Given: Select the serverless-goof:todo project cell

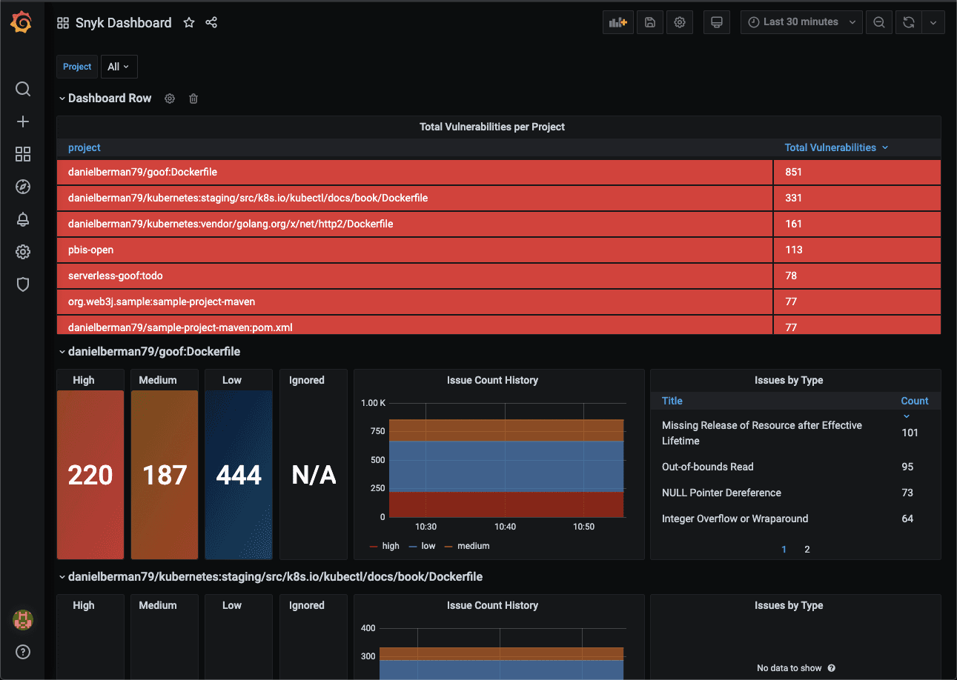Looking at the screenshot, I should pos(414,276).
